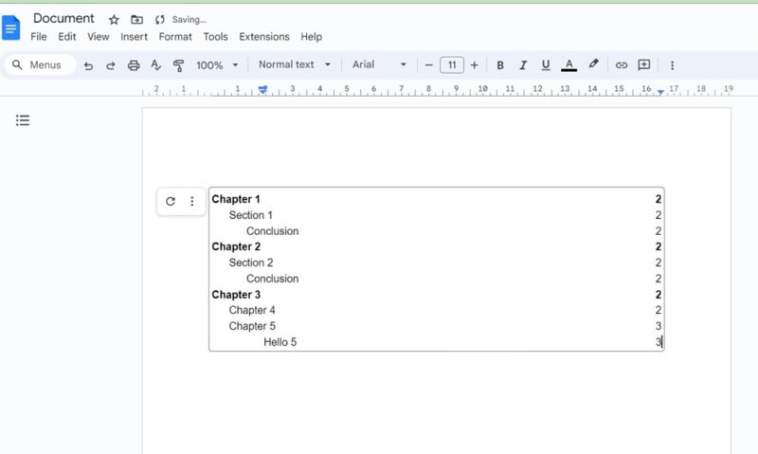Go to Chapter 2 entry
This screenshot has width=758, height=454.
tap(236, 246)
